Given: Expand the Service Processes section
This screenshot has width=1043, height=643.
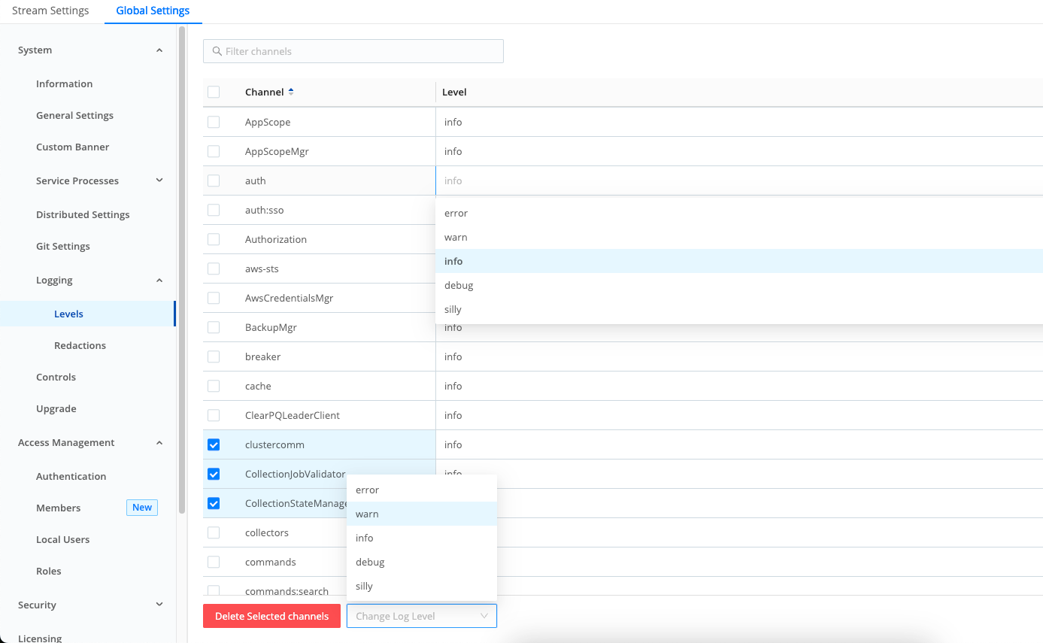Looking at the screenshot, I should [159, 180].
